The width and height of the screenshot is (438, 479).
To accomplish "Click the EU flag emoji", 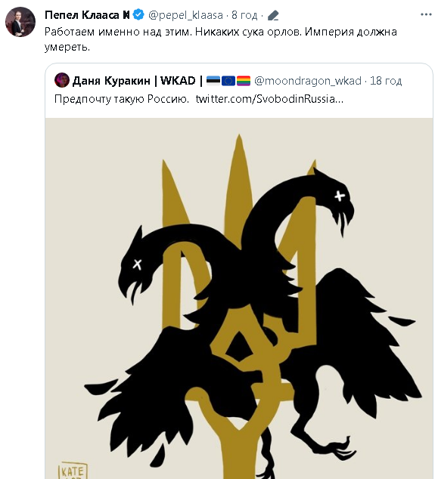I will 228,81.
